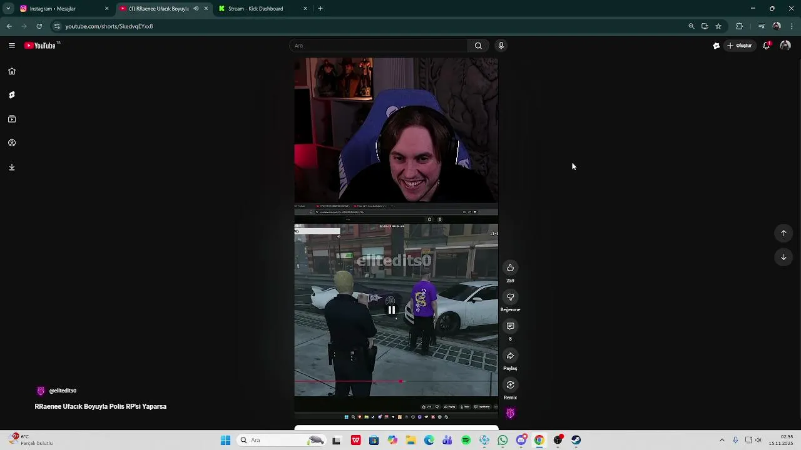Show hidden system tray icons

[x=722, y=440]
